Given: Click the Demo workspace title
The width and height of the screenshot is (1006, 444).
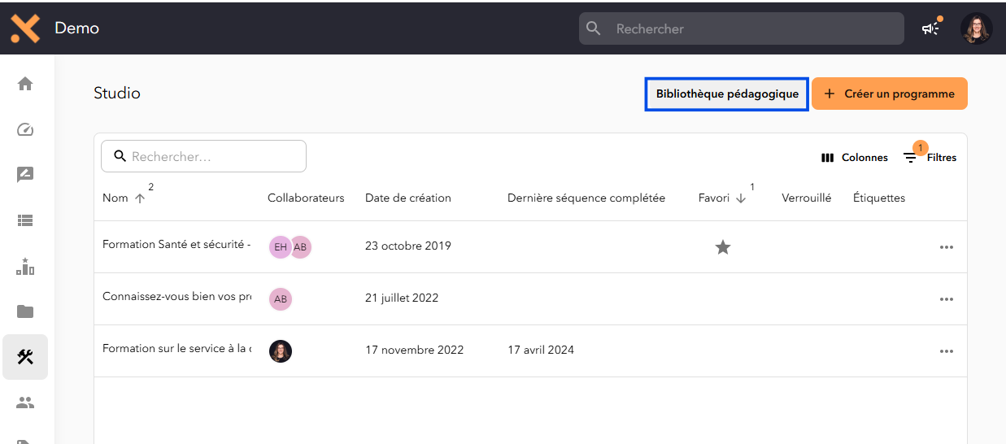Looking at the screenshot, I should coord(76,28).
